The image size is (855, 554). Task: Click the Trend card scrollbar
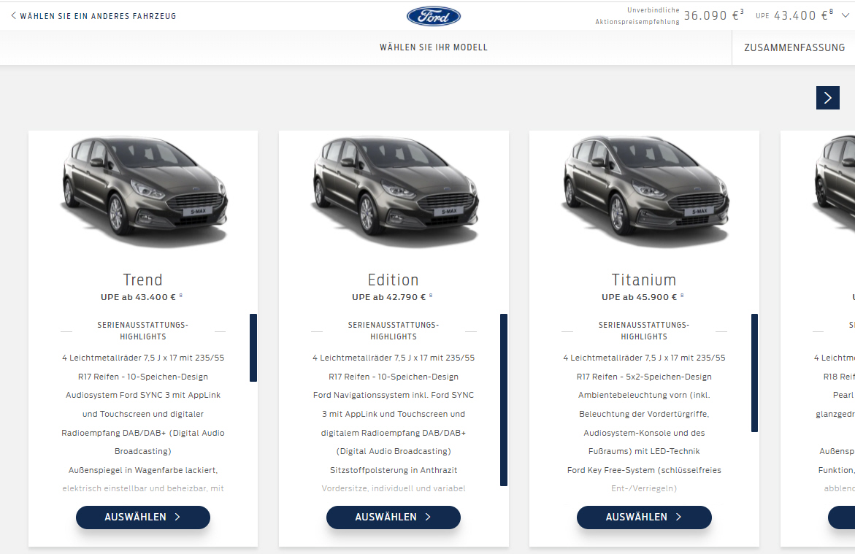pos(253,347)
